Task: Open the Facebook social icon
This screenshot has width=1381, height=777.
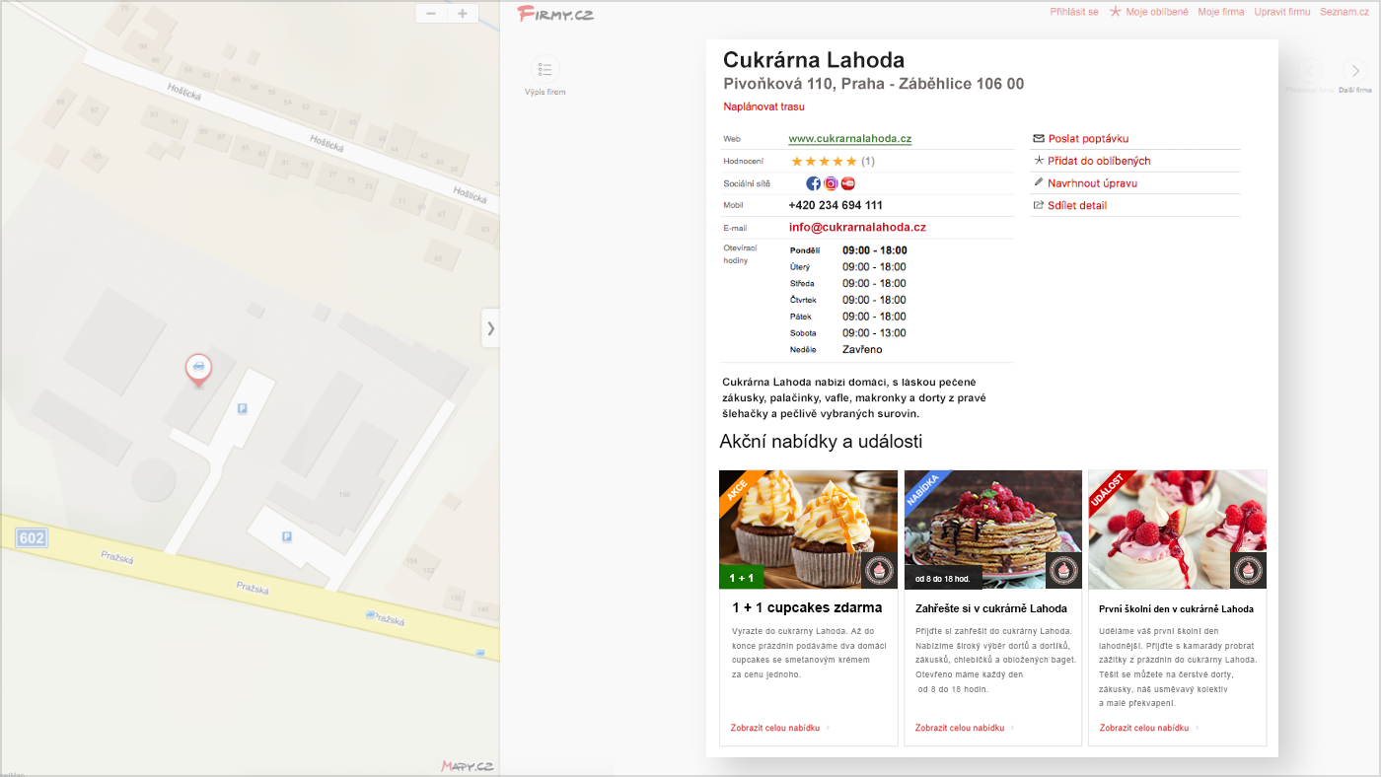Action: 814,183
